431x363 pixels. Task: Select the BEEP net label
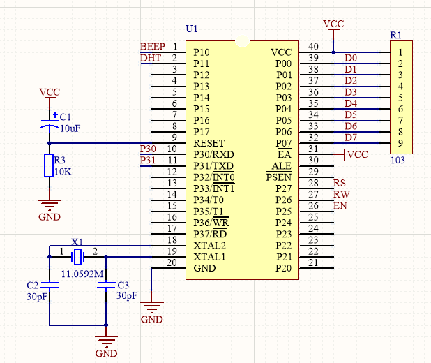coord(153,47)
